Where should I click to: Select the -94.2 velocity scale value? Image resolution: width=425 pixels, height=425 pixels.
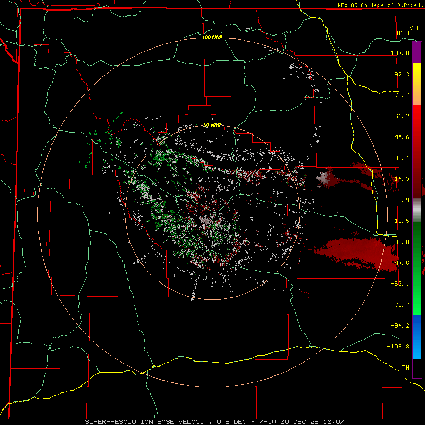point(400,326)
